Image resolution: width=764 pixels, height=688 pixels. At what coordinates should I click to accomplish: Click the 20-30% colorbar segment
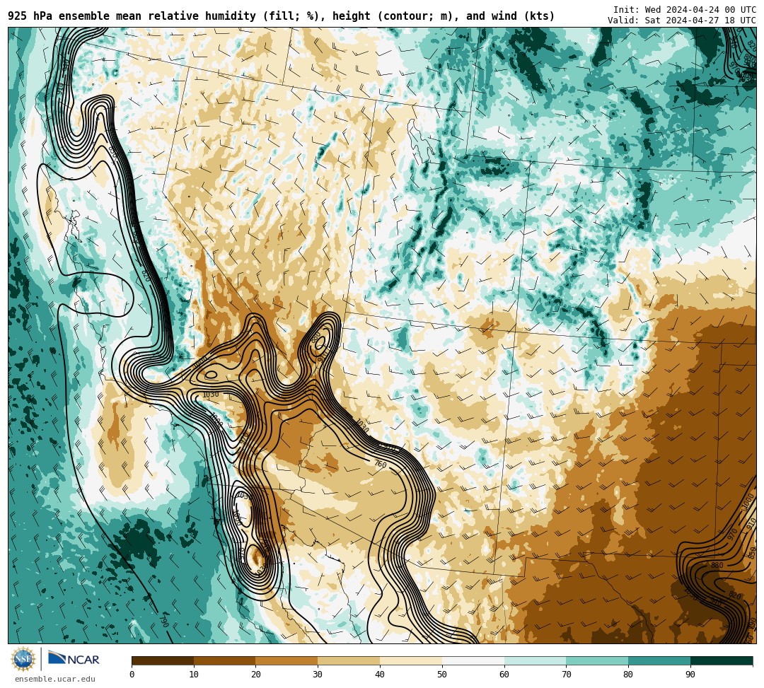[287, 660]
